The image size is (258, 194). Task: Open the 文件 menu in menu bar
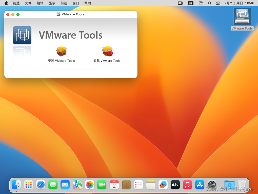[x=28, y=3]
